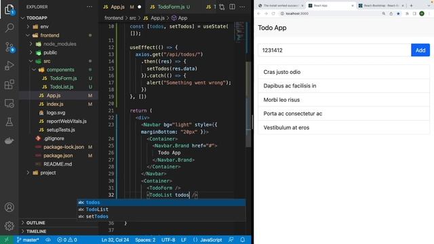Open the Source Control view icon
This screenshot has width=434, height=244.
point(9,47)
